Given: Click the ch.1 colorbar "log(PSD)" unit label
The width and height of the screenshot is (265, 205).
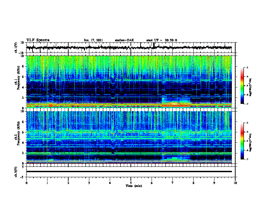Looking at the screenshot, I should coord(251,87).
